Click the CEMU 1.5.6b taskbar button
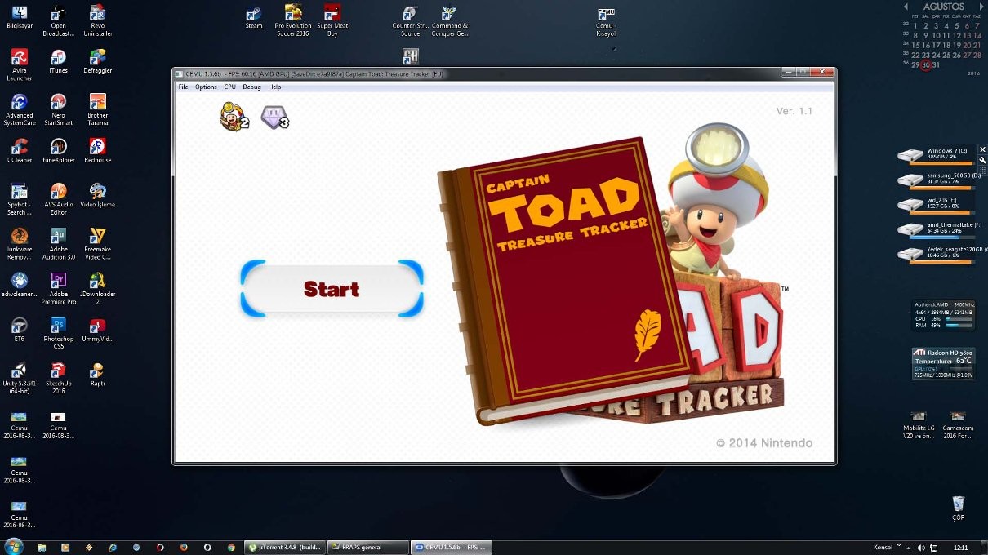 pyautogui.click(x=451, y=547)
